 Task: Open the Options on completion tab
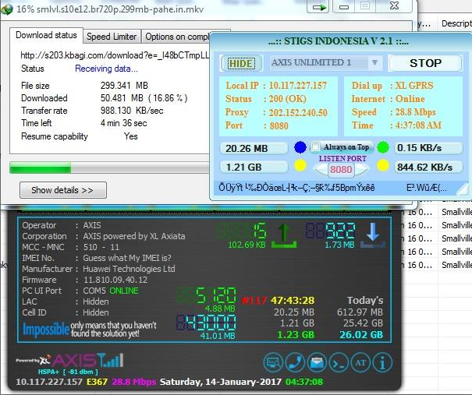176,37
